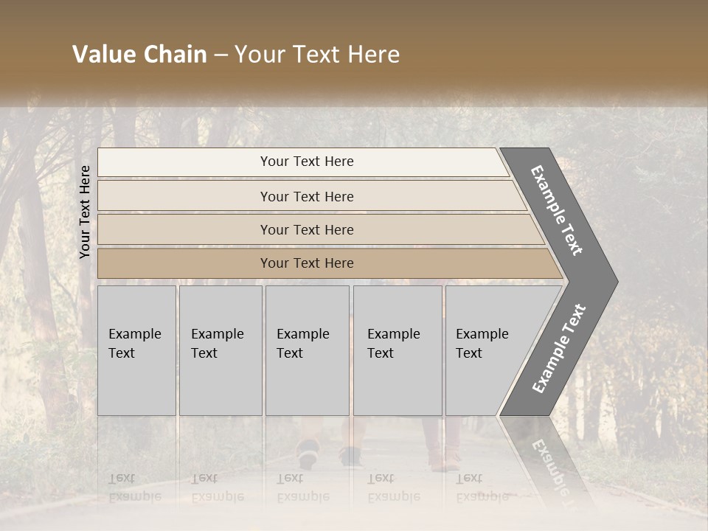Click the upper dark chevron Example Text
The height and width of the screenshot is (531, 708).
pos(557,210)
